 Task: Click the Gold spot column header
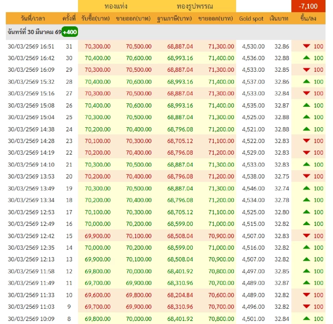click(x=251, y=19)
